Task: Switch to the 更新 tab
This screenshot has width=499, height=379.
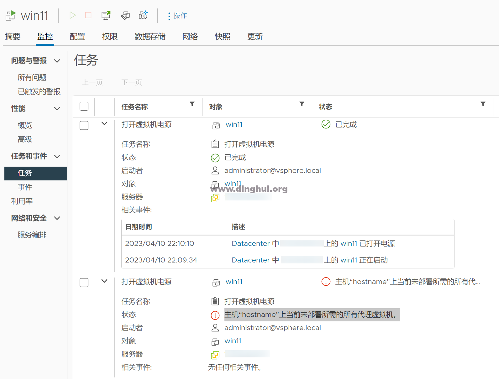Action: click(255, 37)
